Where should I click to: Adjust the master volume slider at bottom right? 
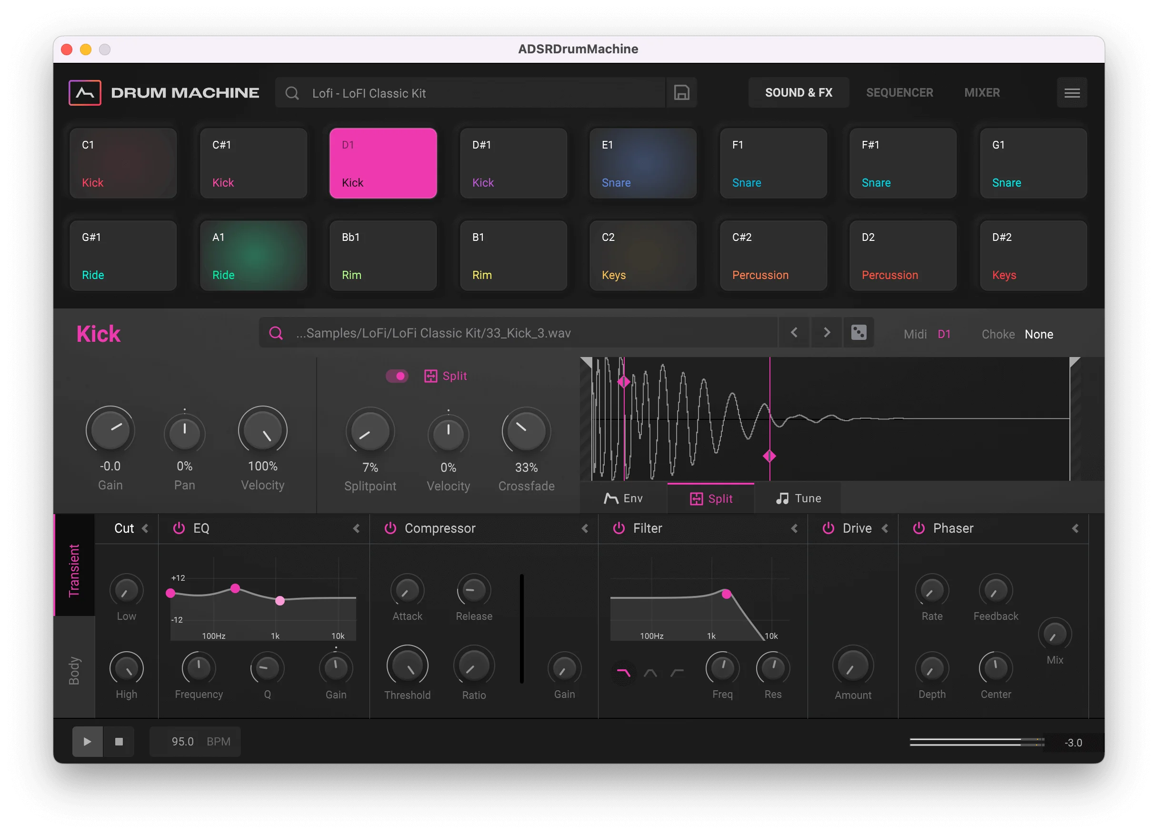pyautogui.click(x=975, y=743)
